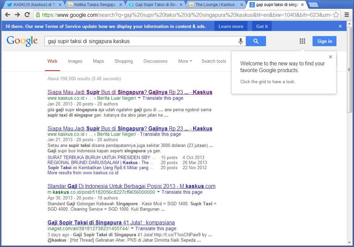
Task: Select the Discussions search tab
Action: point(155,61)
